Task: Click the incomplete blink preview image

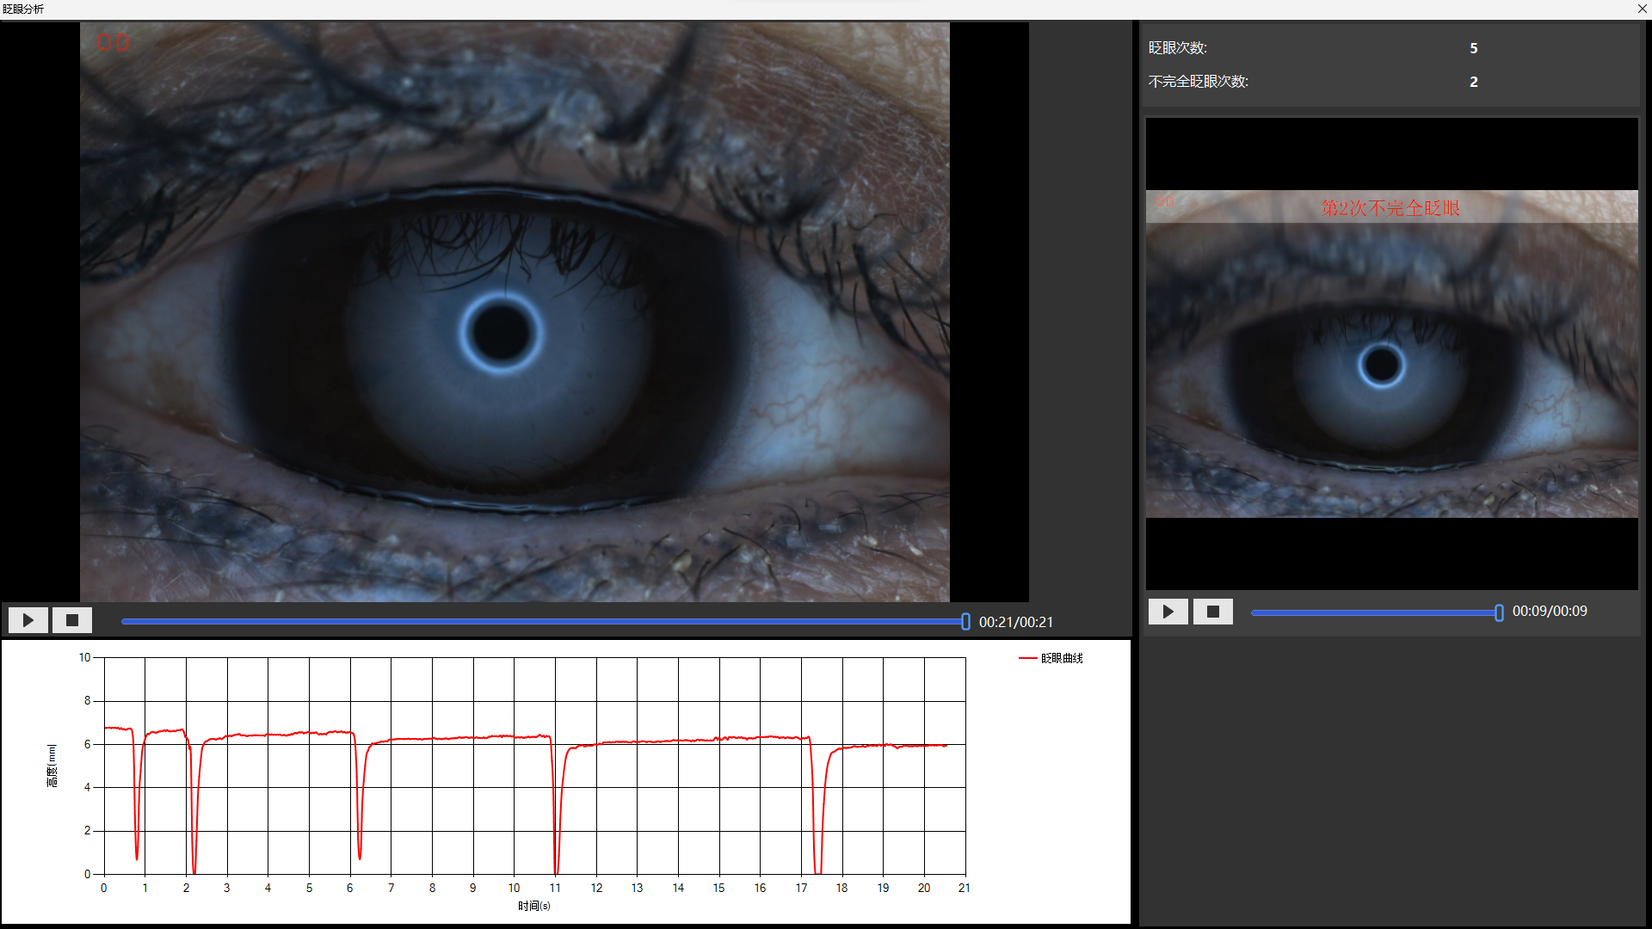Action: pyautogui.click(x=1391, y=354)
